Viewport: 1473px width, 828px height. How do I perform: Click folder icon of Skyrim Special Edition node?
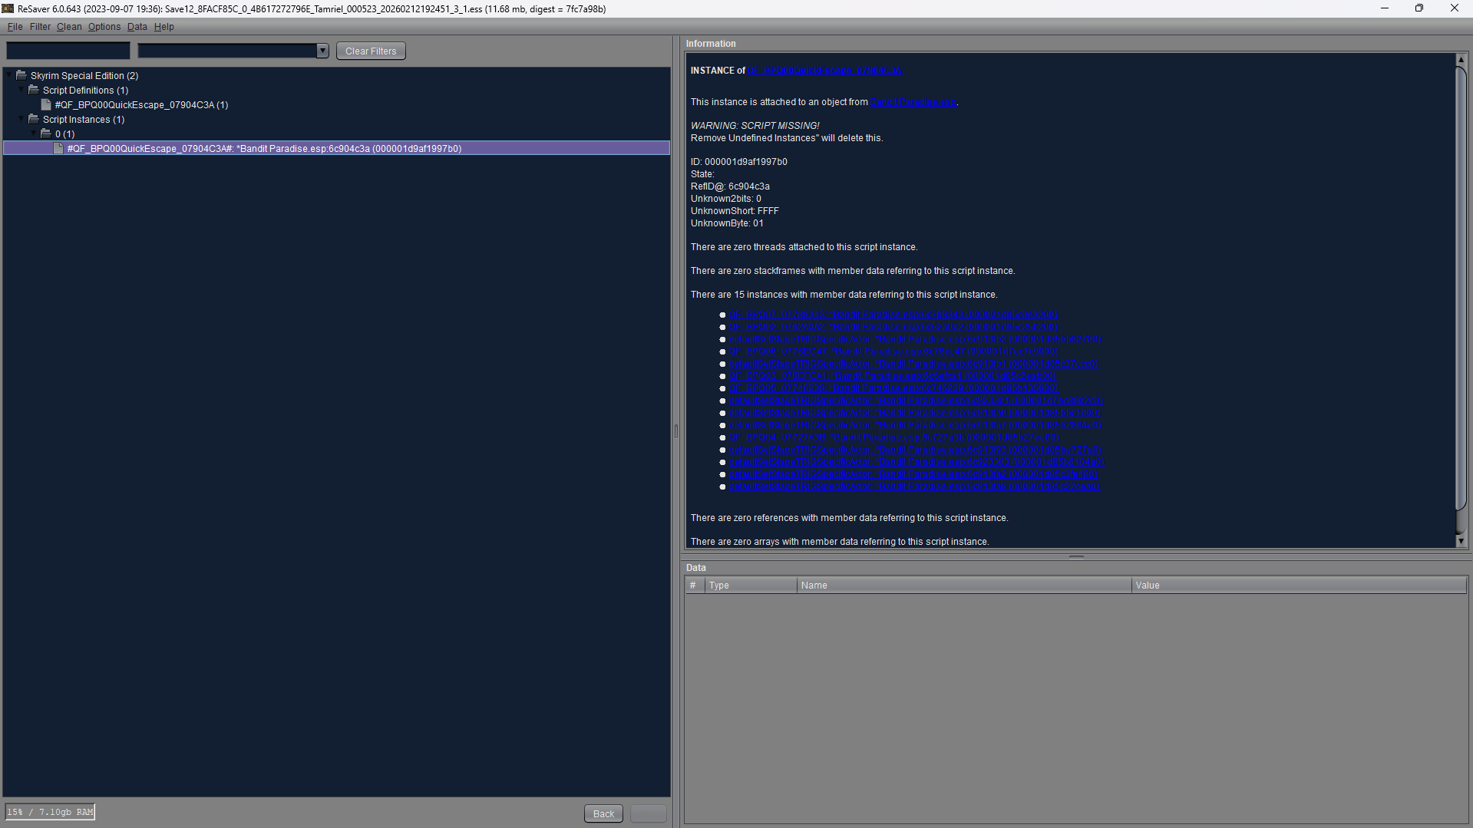[21, 75]
